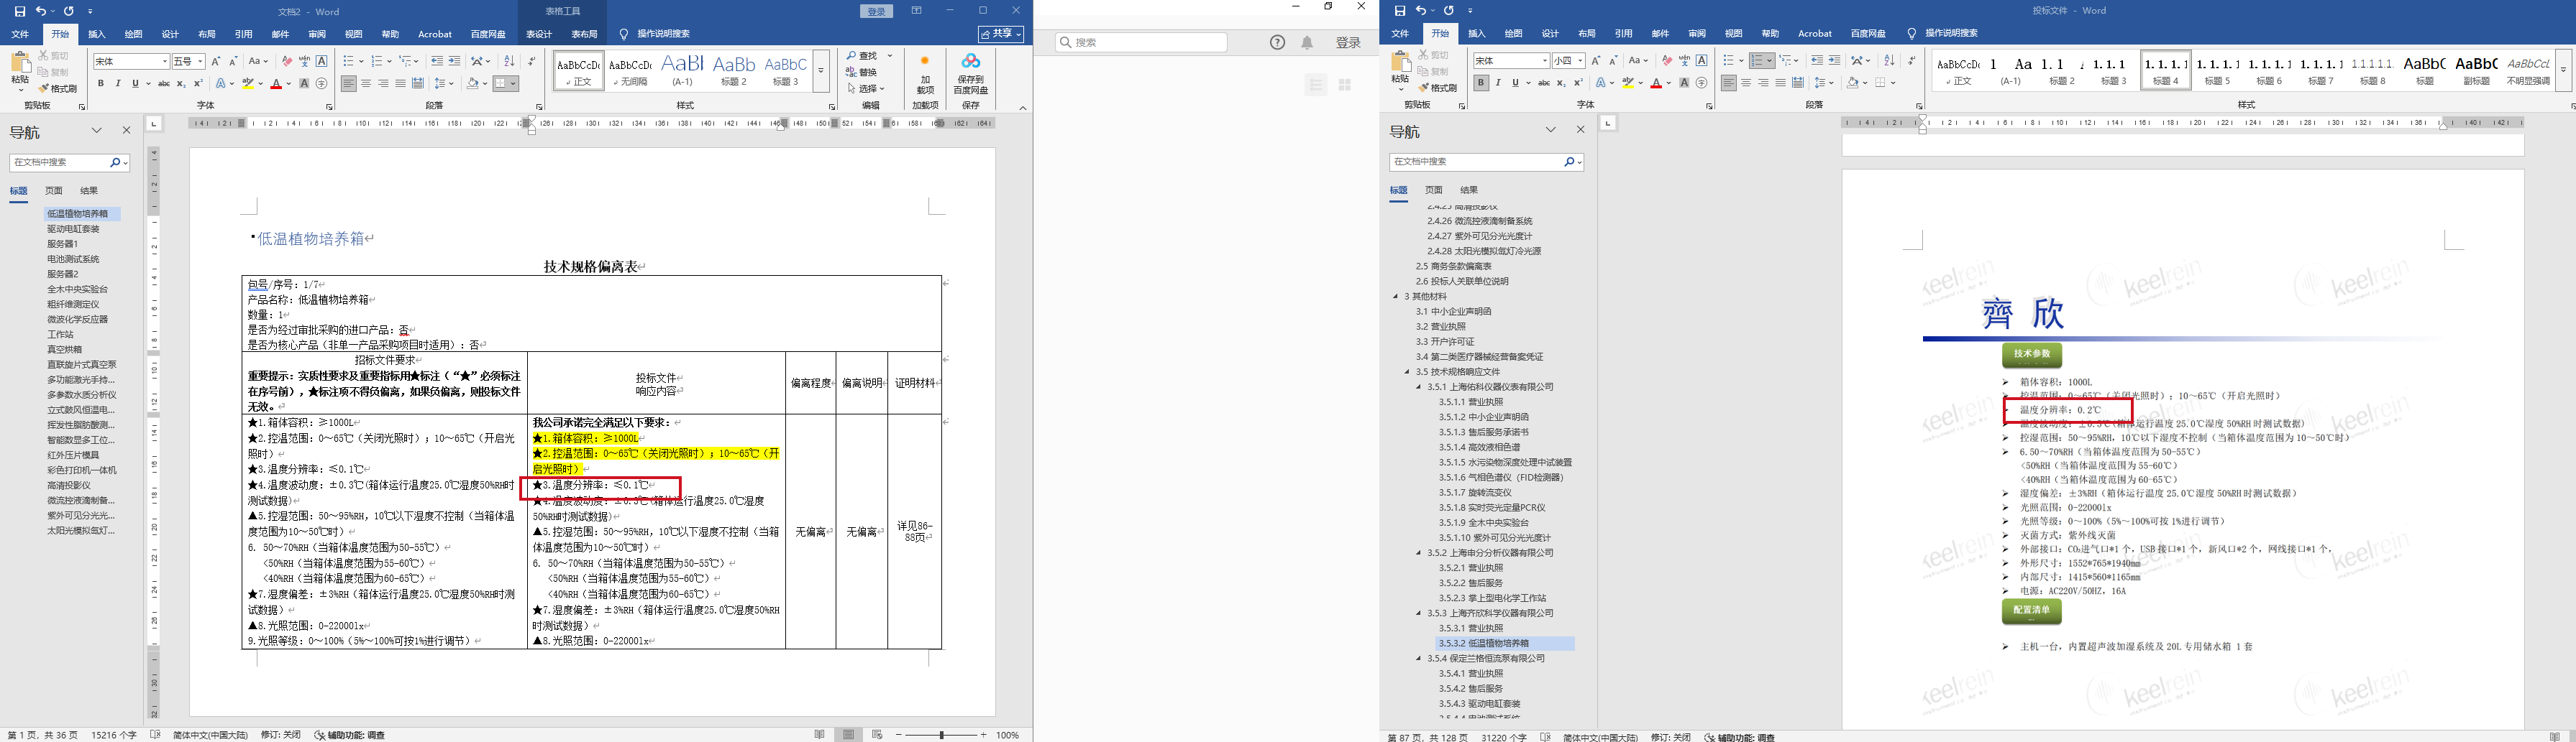Screen dimensions: 2576x742
Task: Open the 表设计 tab in 文档2 window
Action: [x=538, y=35]
